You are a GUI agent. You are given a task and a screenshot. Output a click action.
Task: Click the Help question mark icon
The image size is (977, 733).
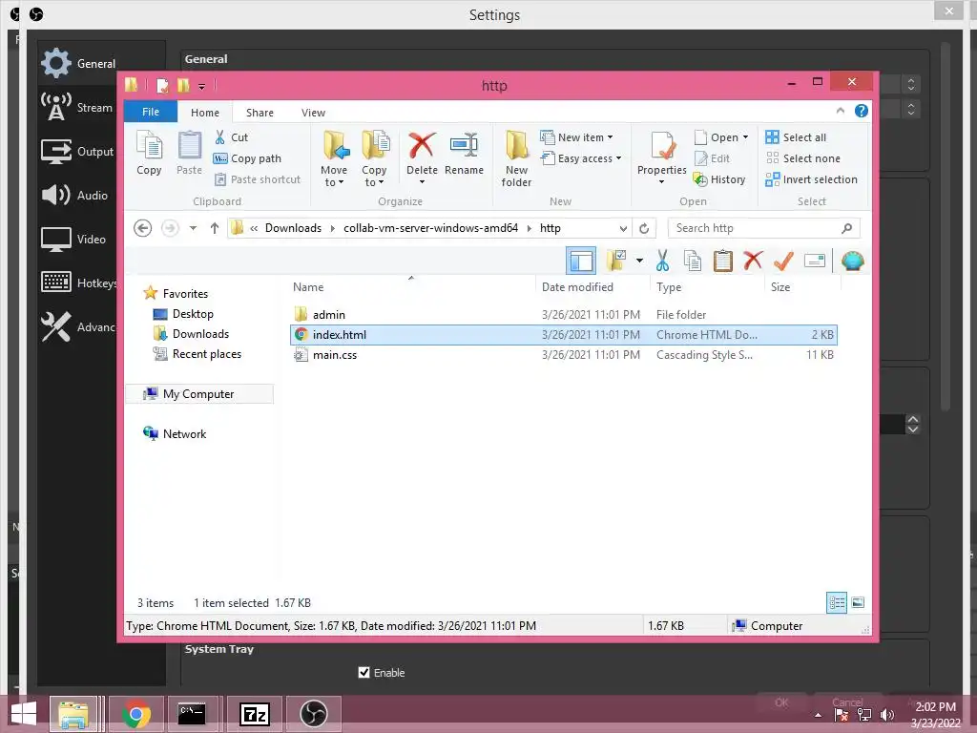[862, 111]
